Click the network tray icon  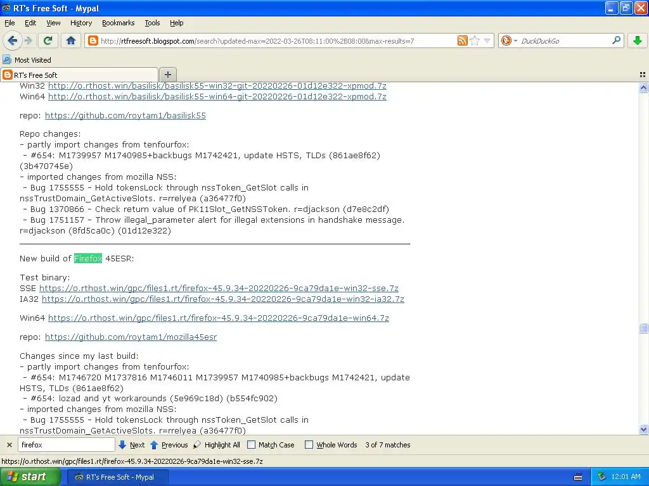[x=602, y=477]
